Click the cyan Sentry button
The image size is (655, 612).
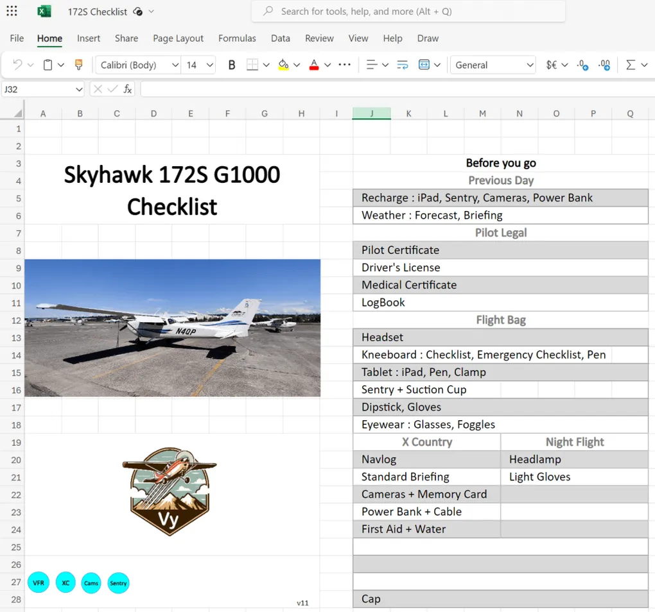[118, 582]
